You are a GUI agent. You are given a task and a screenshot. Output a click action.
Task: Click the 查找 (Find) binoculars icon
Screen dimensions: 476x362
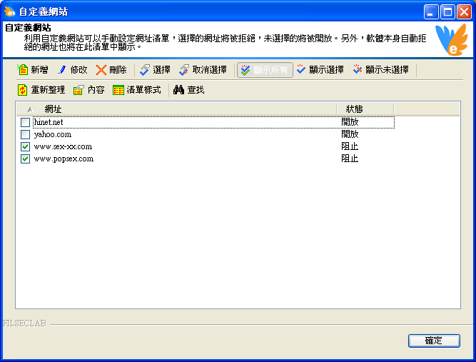(179, 90)
